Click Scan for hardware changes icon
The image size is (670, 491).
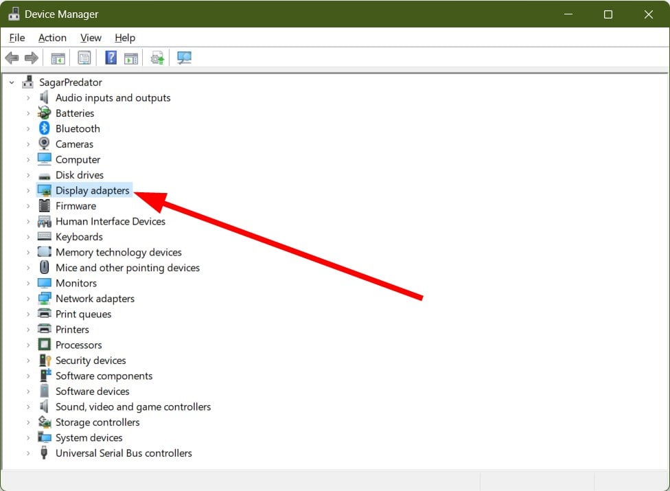(x=184, y=58)
